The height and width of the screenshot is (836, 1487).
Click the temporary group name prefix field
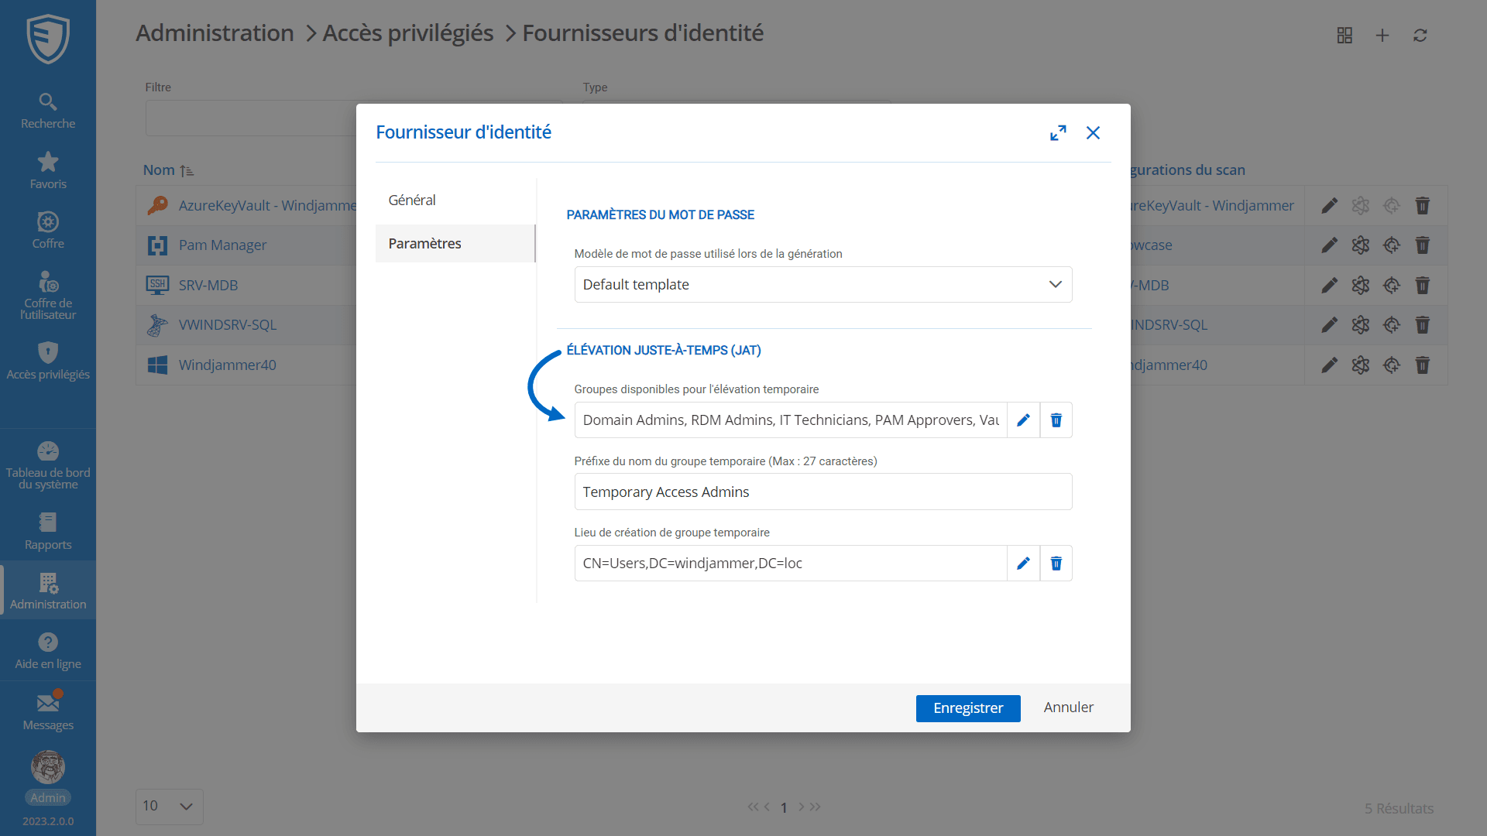coord(822,492)
